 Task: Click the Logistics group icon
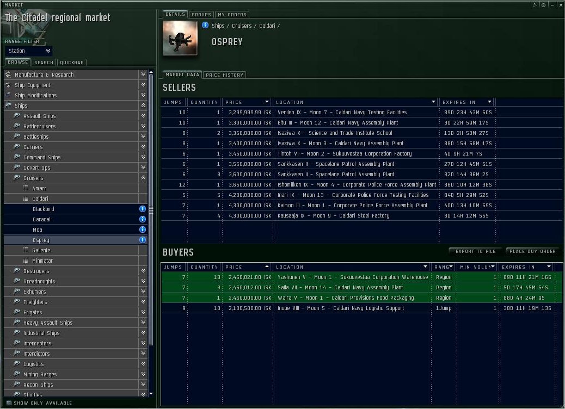[16, 364]
